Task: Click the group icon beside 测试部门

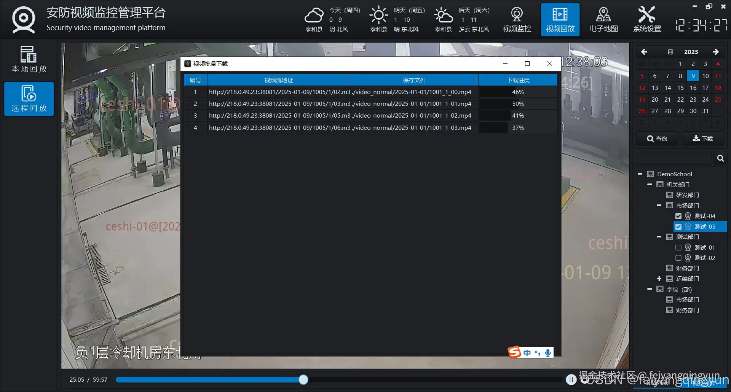Action: 669,237
